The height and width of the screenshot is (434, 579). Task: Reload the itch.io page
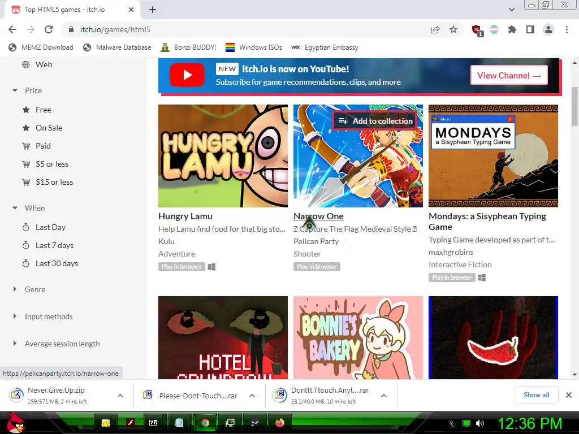49,29
